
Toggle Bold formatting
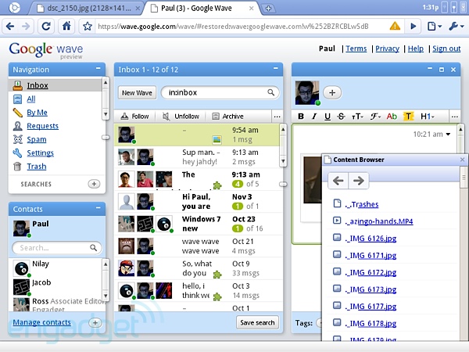pos(301,117)
